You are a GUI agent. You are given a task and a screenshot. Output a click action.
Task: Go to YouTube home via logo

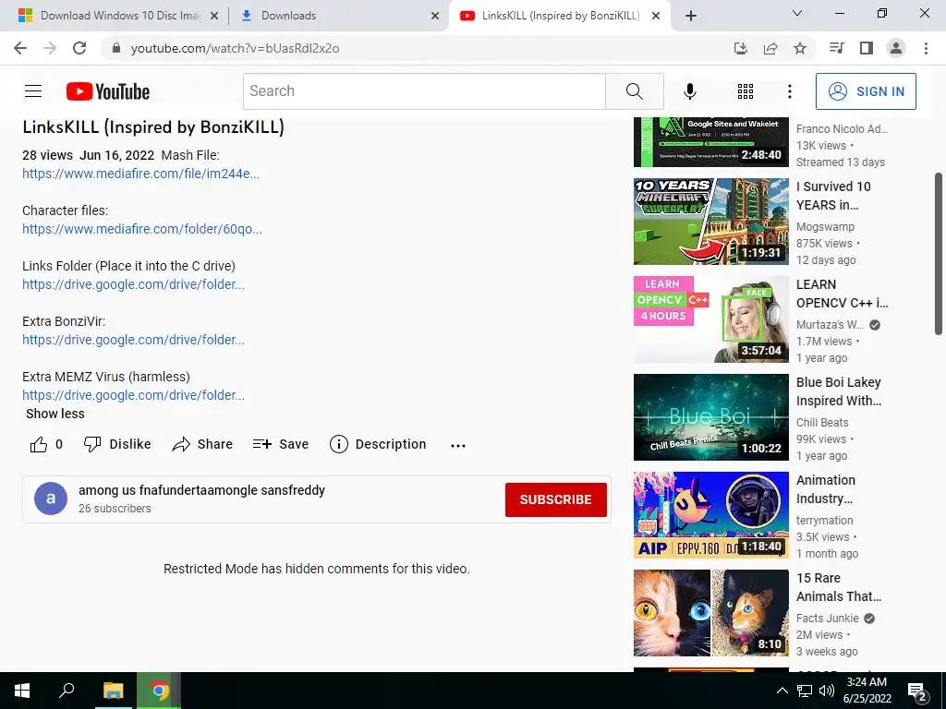pos(108,91)
